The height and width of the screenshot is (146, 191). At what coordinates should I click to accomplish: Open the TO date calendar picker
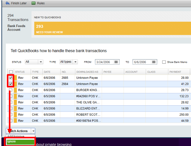pos(154,62)
